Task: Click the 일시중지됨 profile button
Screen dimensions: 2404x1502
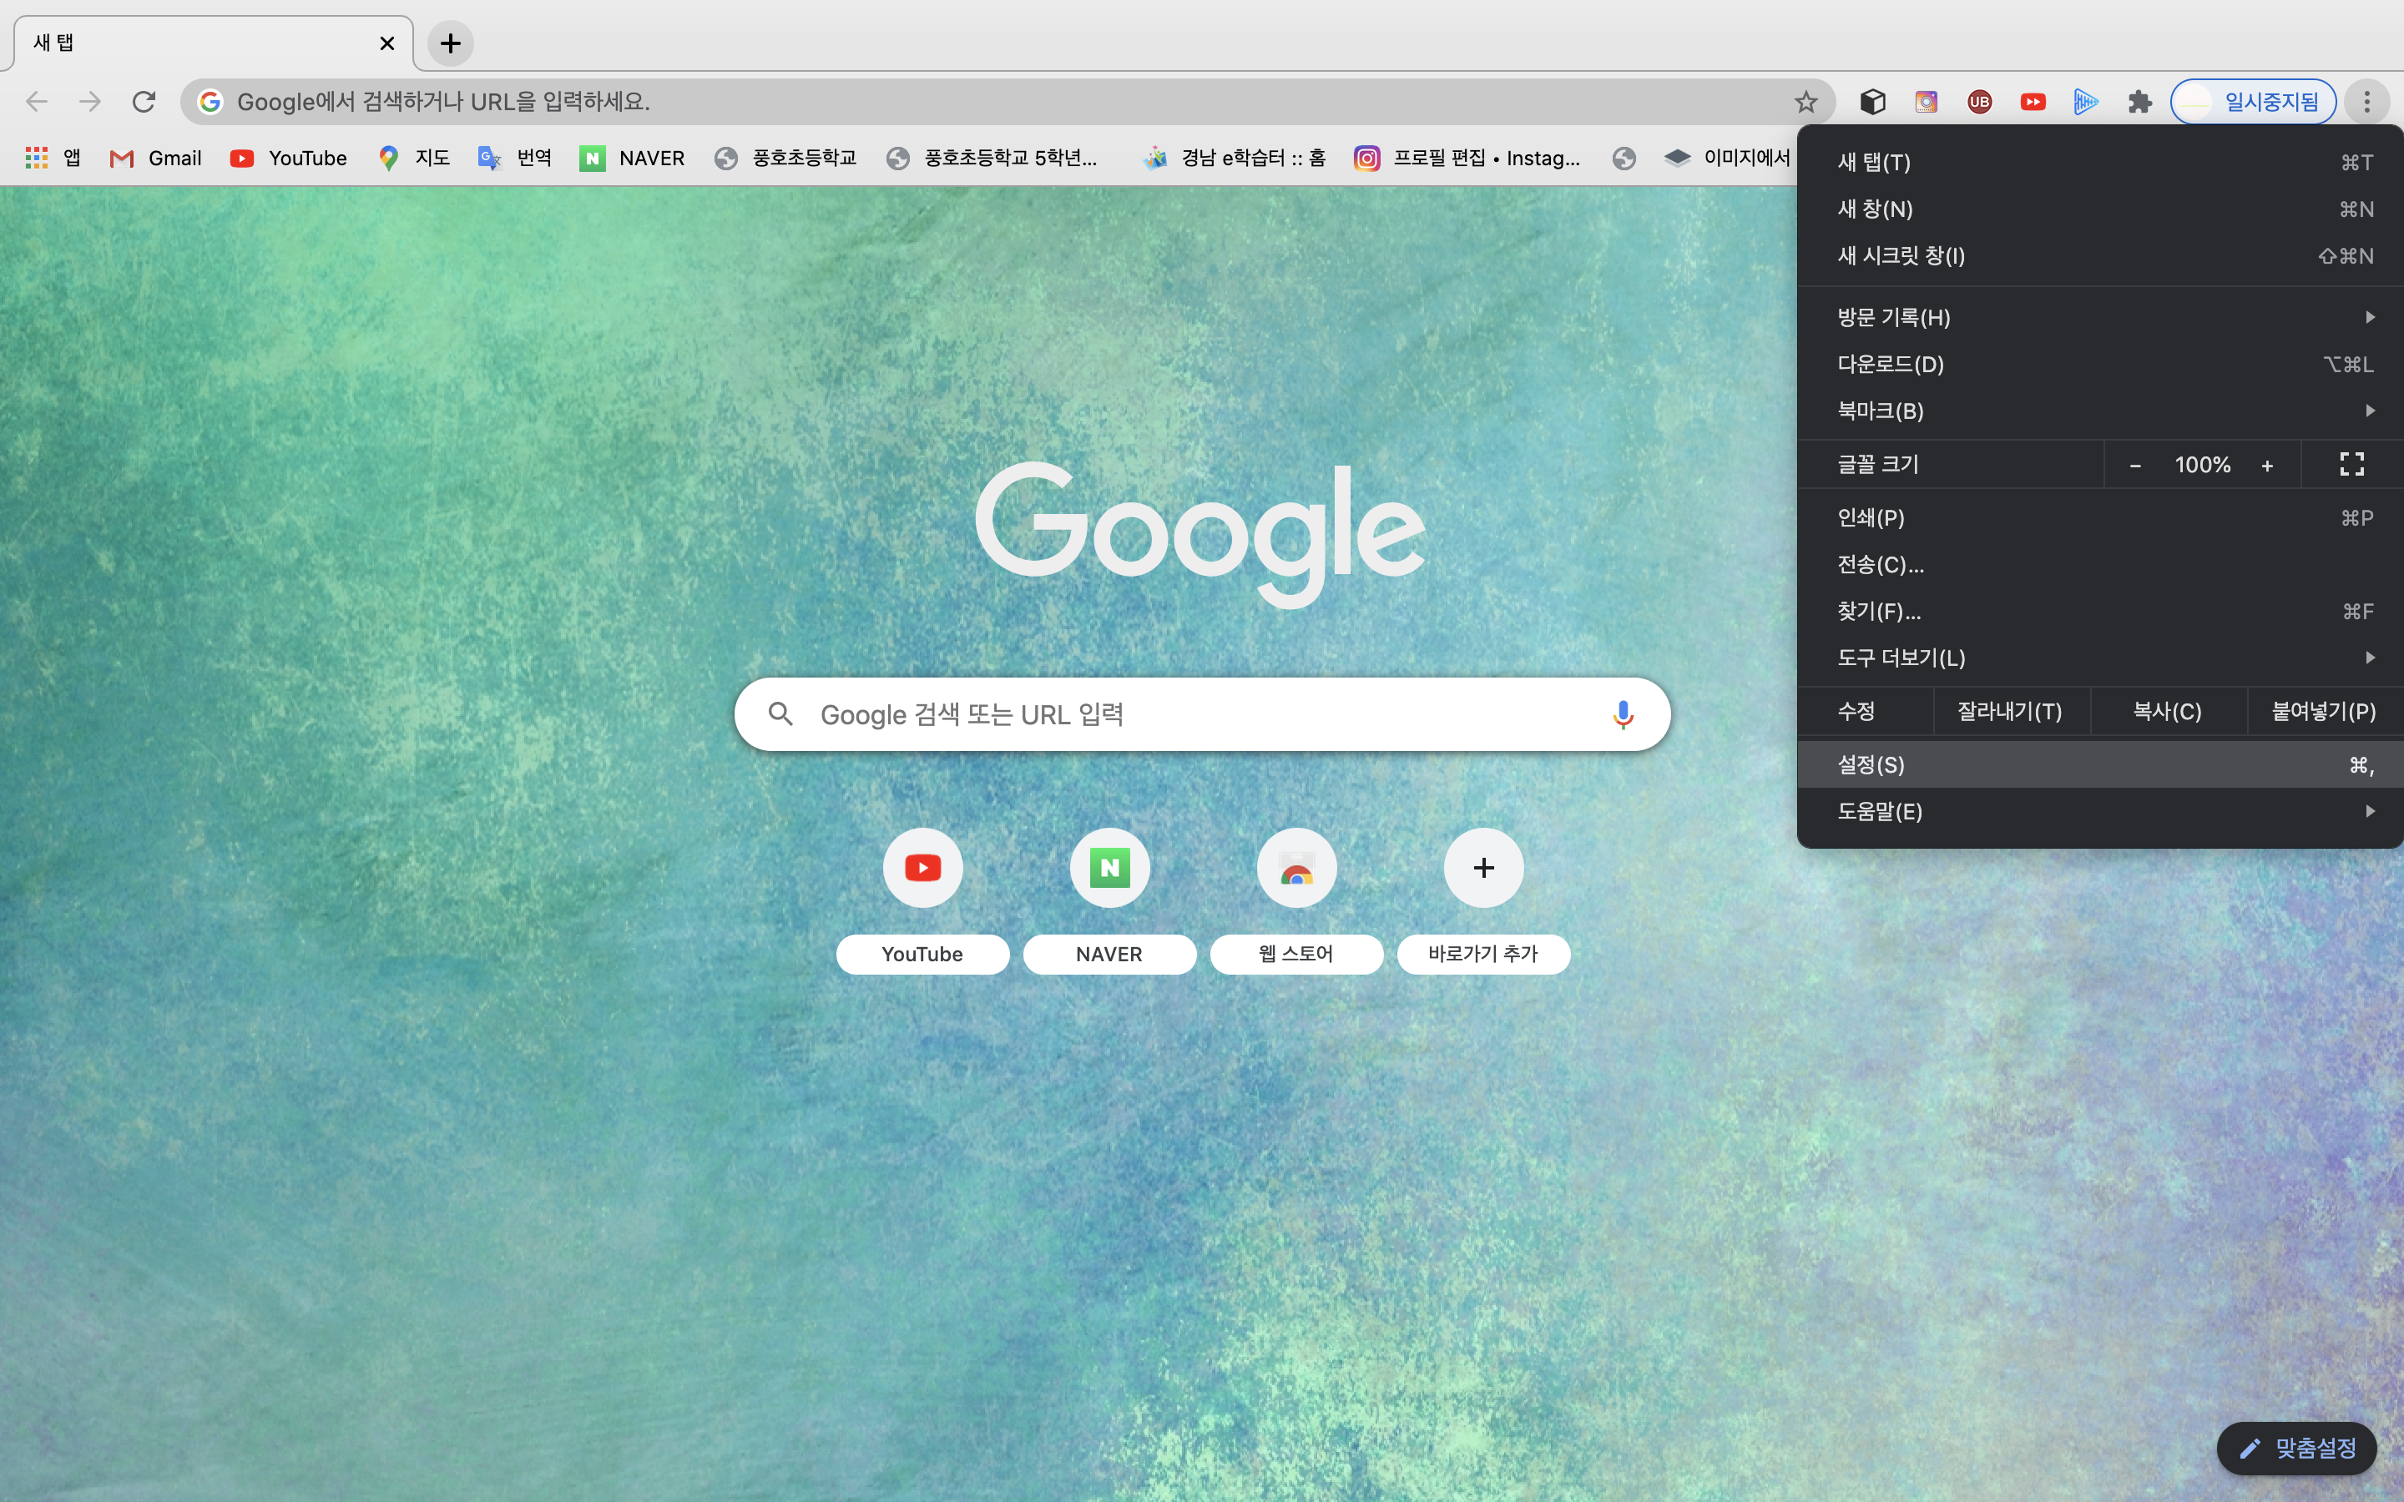Action: 2252,101
